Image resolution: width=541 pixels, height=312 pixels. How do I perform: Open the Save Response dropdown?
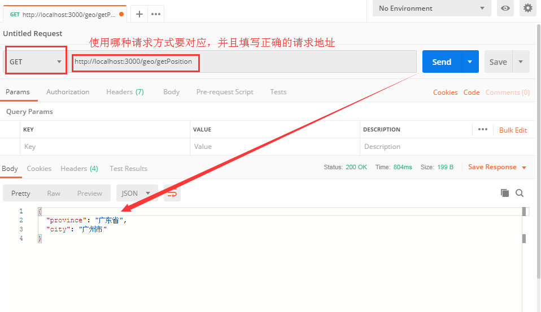click(x=497, y=167)
